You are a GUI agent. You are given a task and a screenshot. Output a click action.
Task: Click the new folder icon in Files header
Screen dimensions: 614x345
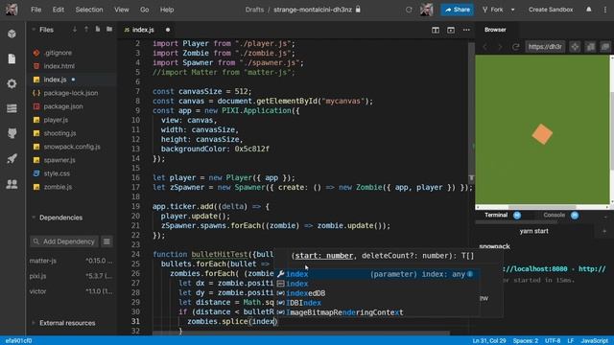click(x=109, y=30)
